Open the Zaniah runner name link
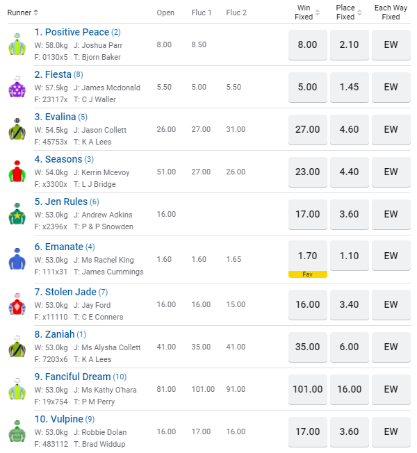 (54, 334)
